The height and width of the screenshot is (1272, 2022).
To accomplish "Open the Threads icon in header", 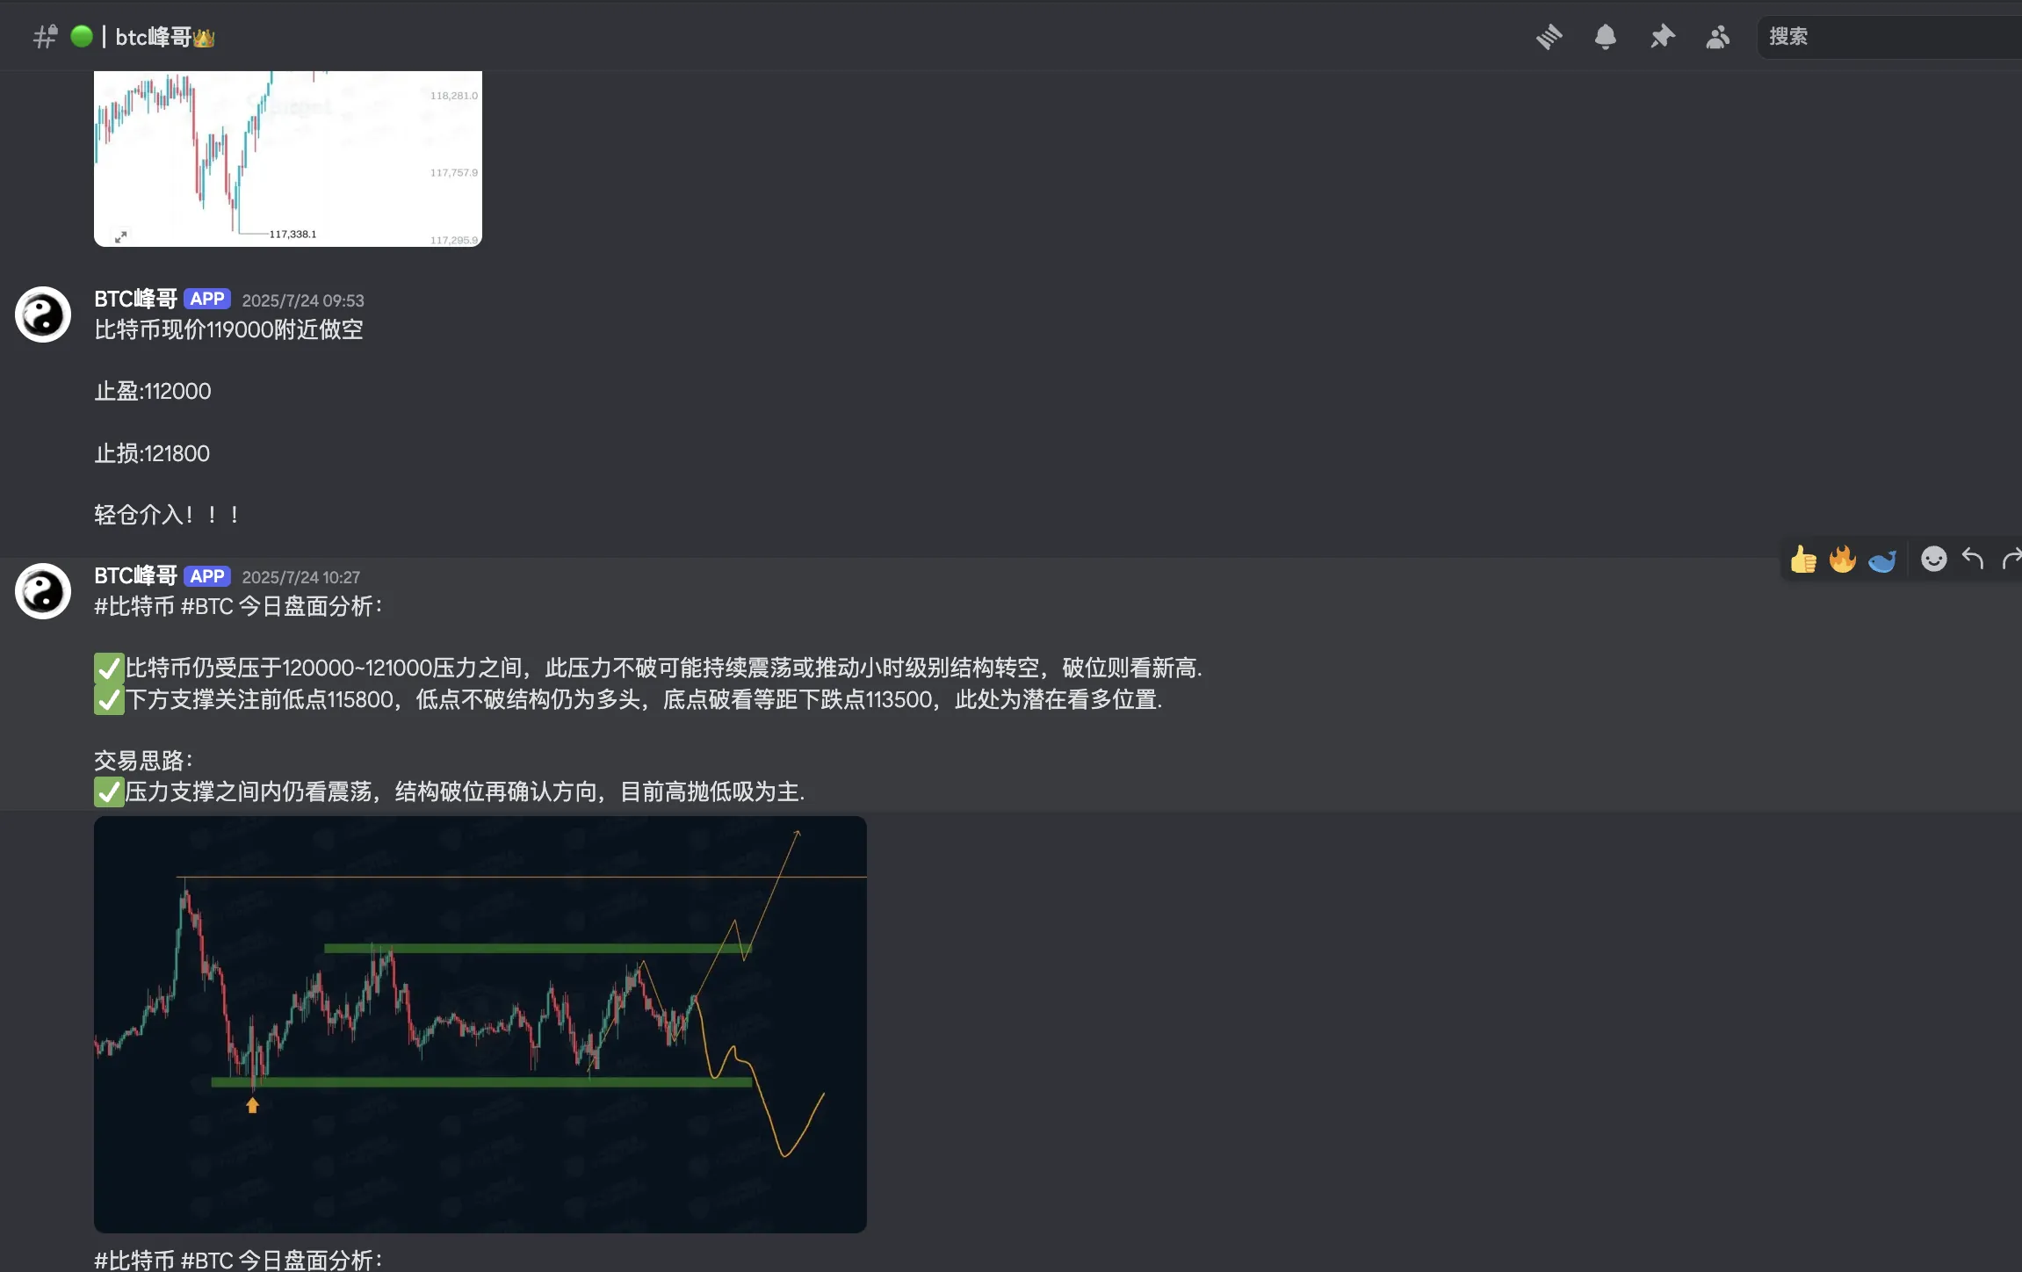I will tap(1549, 37).
